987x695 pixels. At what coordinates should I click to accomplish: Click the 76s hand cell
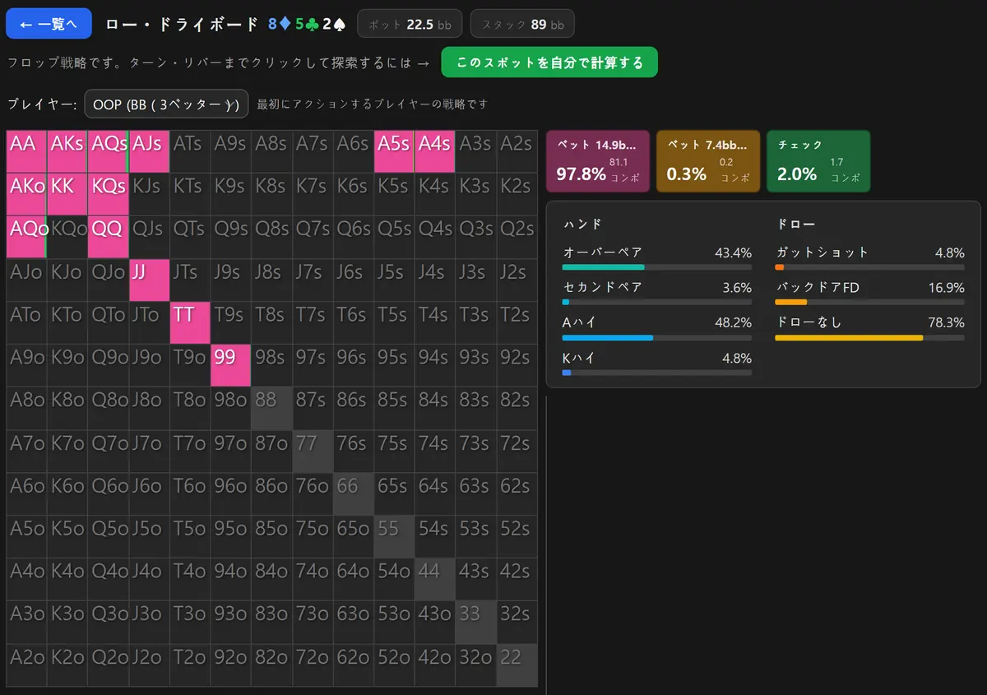pos(354,451)
